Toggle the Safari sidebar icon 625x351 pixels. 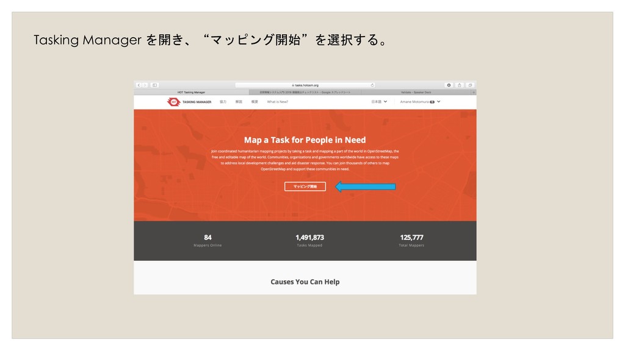tap(154, 85)
